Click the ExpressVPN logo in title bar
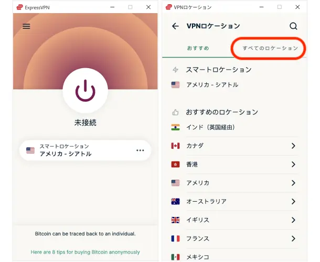The height and width of the screenshot is (262, 320). pos(19,7)
